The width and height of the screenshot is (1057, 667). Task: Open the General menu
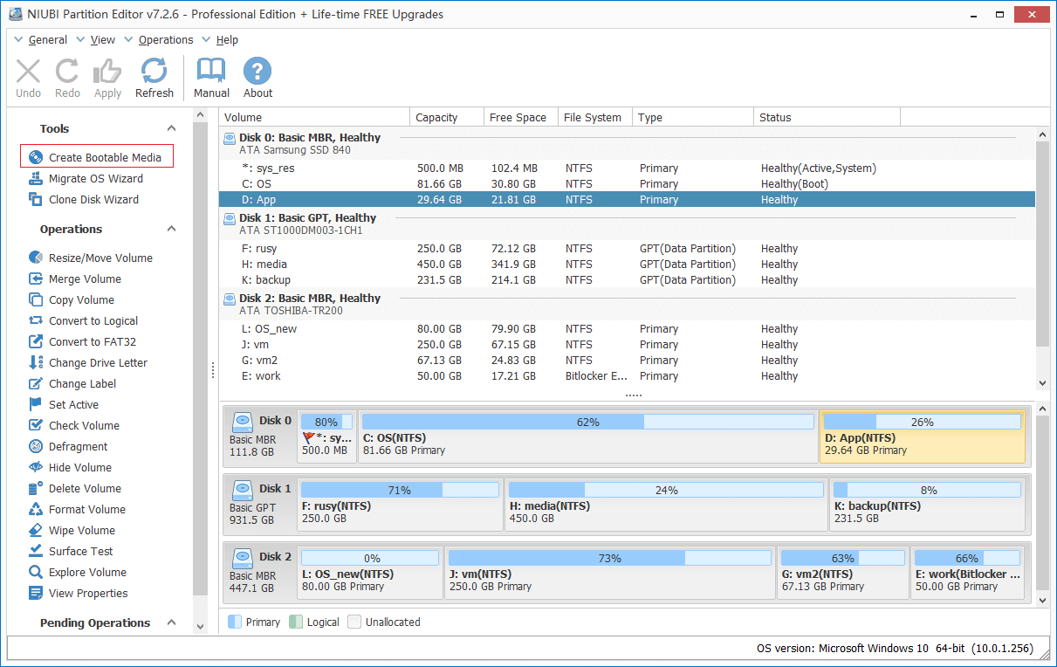(47, 39)
